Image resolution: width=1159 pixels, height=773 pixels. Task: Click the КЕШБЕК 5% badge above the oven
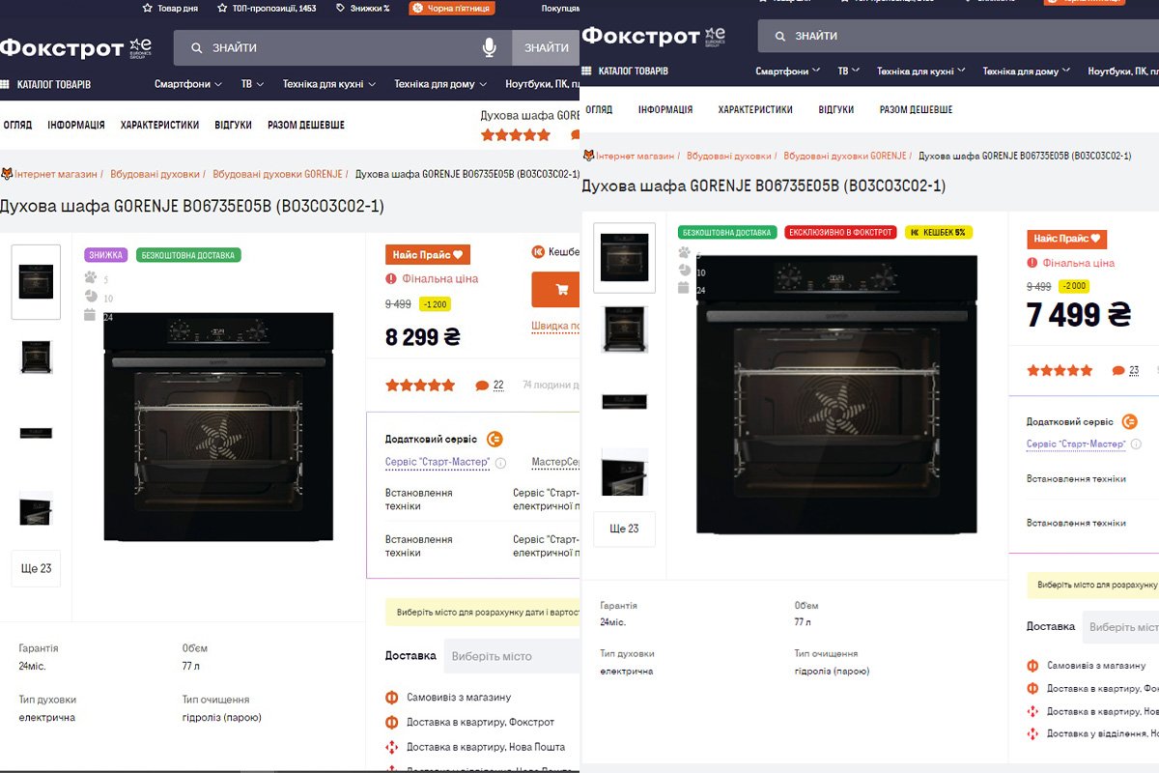[938, 233]
